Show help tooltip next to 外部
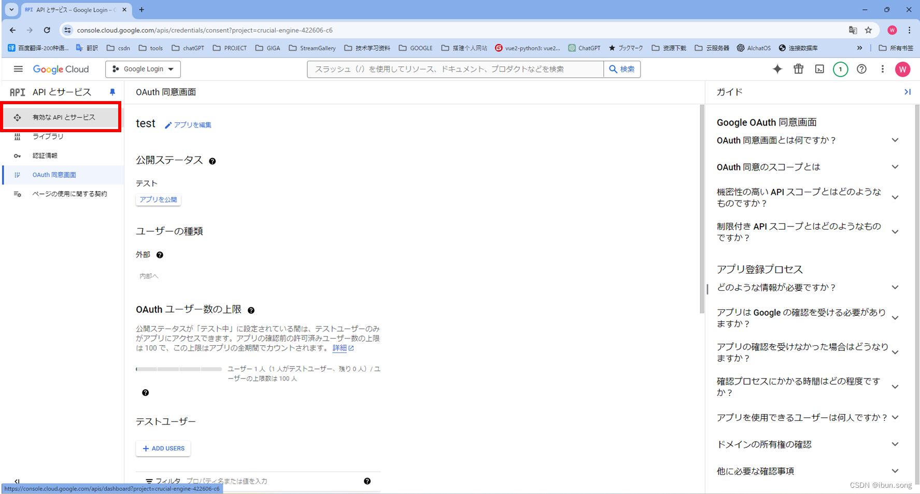This screenshot has width=920, height=494. point(160,255)
